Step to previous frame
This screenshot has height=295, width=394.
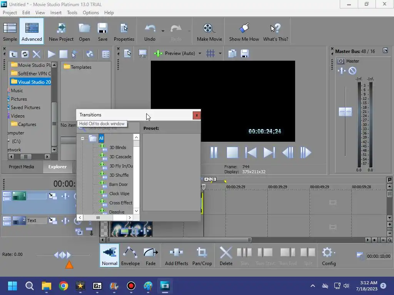point(287,152)
